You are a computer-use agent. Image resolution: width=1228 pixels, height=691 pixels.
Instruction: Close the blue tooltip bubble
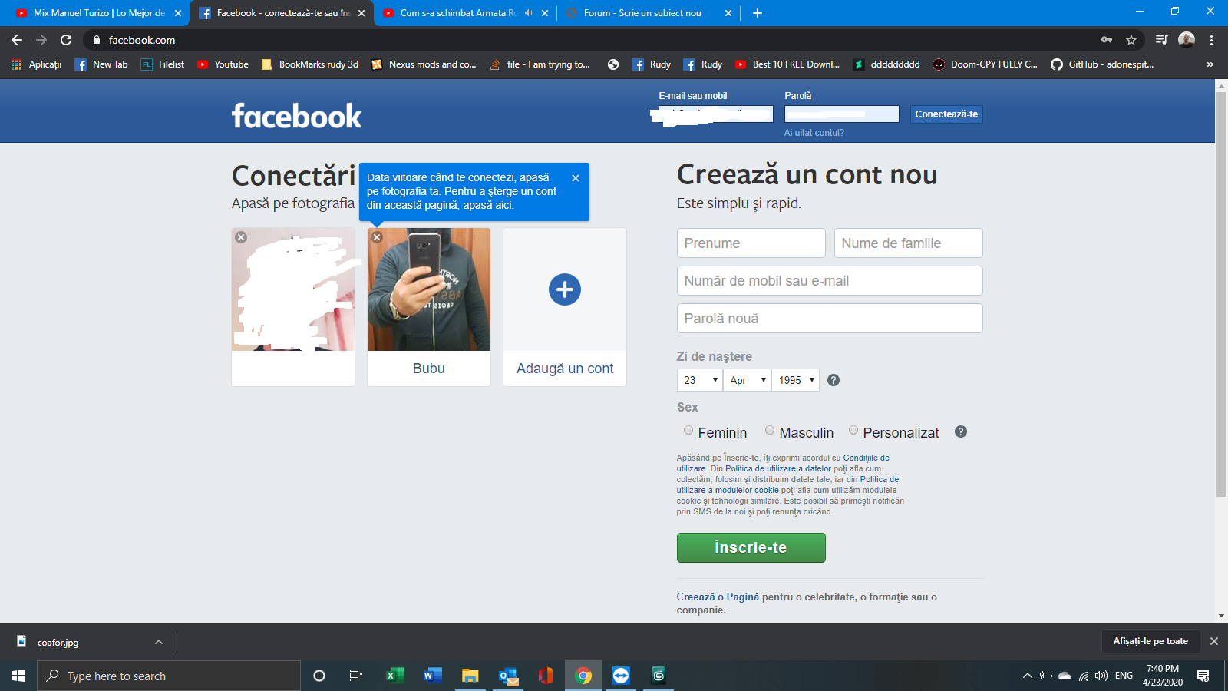[x=576, y=178]
